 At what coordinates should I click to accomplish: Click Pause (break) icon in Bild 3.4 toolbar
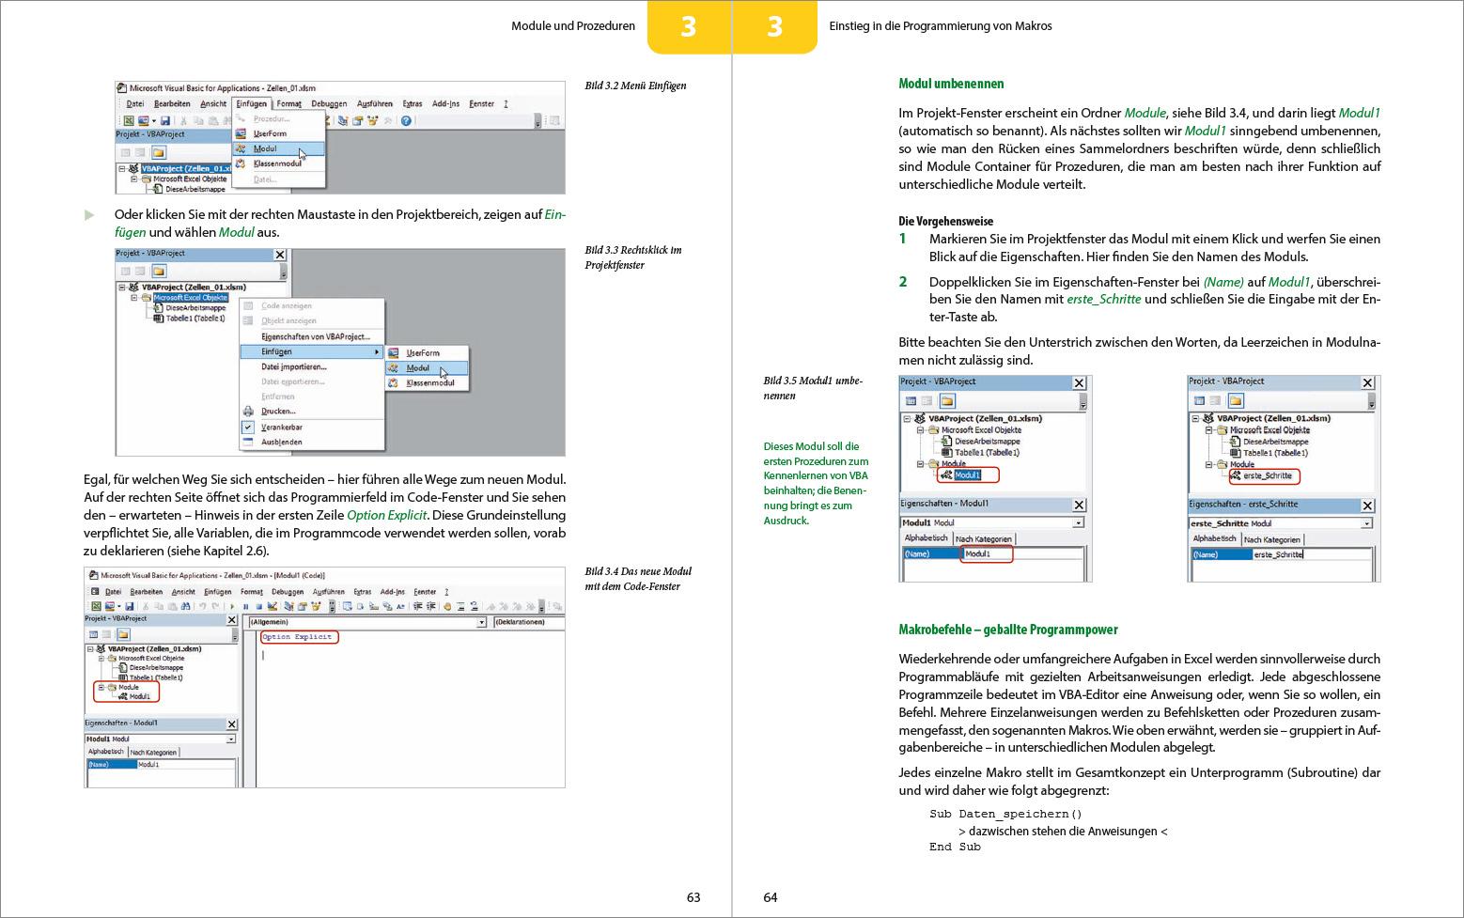pyautogui.click(x=246, y=606)
